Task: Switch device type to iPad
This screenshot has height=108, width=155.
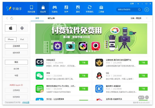Action: [x=22, y=39]
